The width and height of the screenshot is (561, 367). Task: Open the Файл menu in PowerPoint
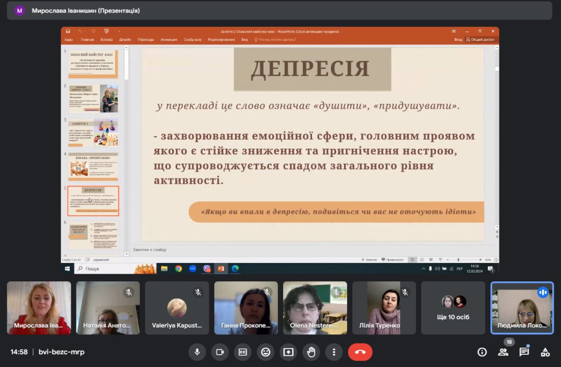point(69,40)
